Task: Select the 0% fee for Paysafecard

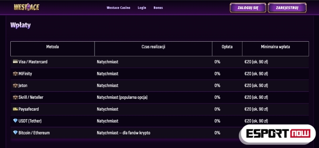Action: [x=217, y=109]
